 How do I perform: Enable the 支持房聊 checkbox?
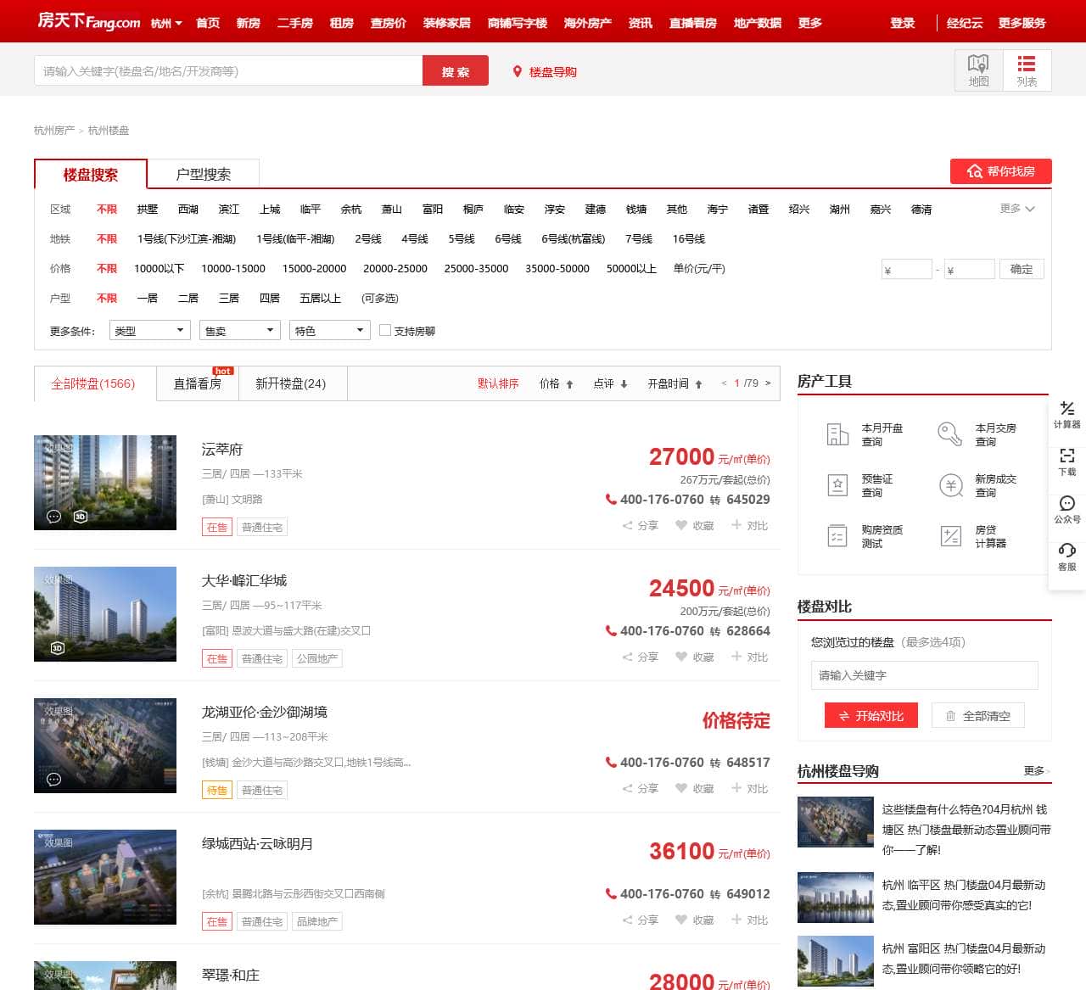click(386, 330)
